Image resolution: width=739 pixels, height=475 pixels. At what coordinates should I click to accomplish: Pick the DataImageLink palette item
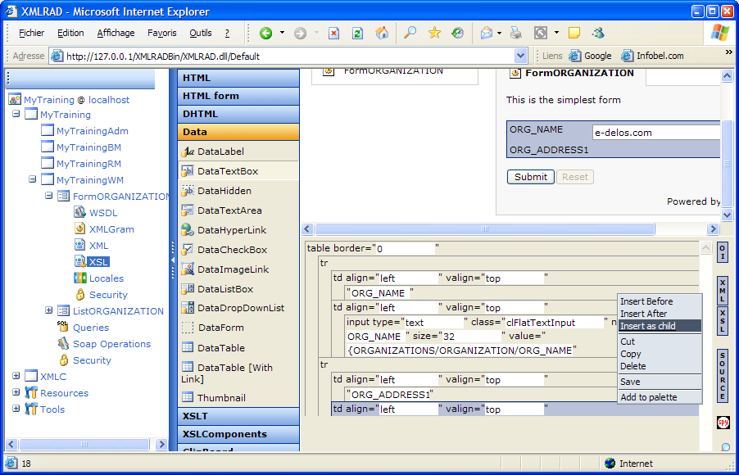click(x=233, y=269)
